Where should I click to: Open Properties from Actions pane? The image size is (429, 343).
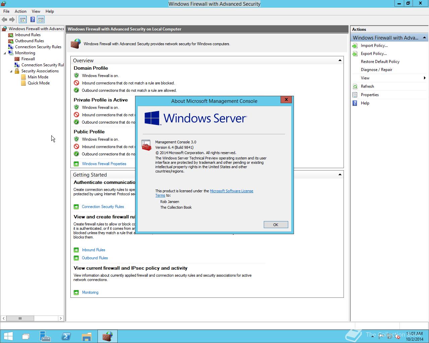(370, 95)
